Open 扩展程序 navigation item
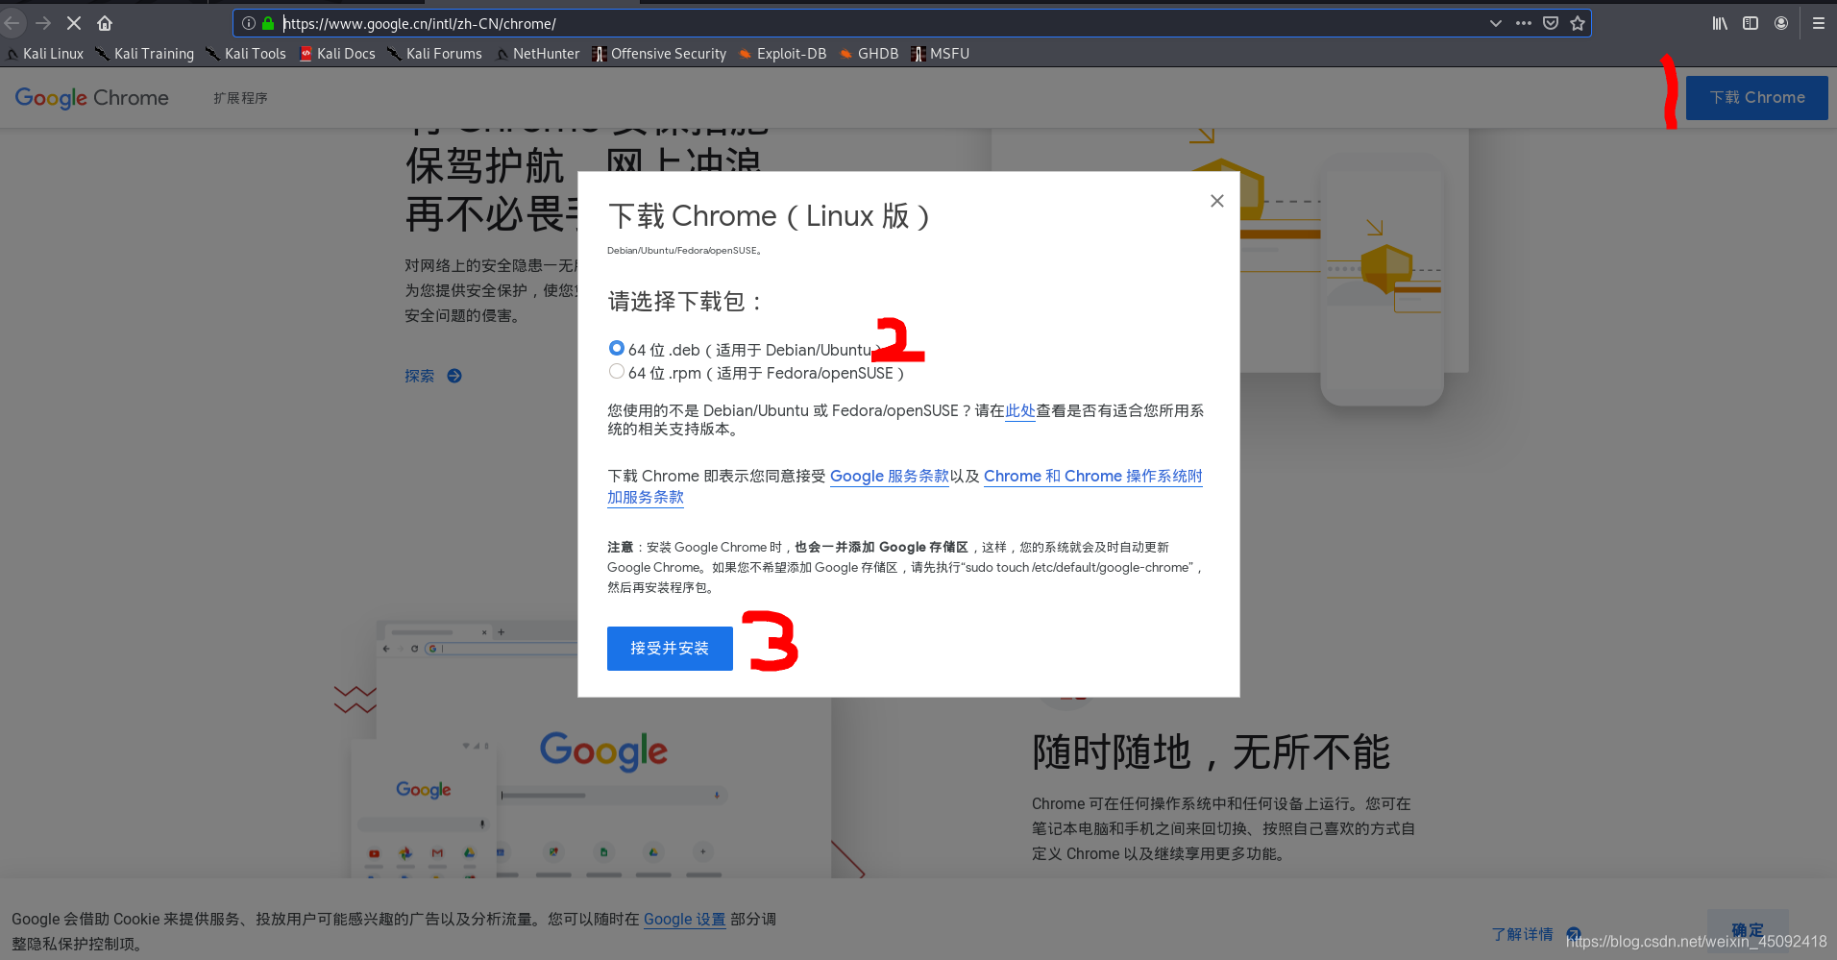 240,98
